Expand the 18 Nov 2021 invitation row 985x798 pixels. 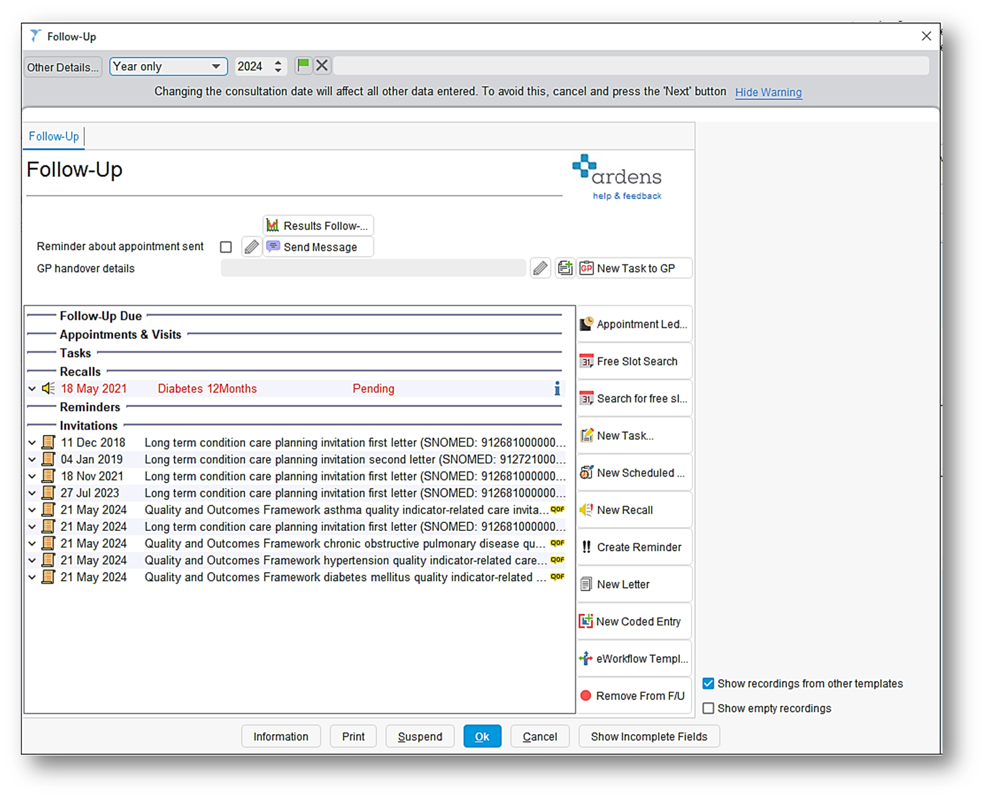point(32,477)
